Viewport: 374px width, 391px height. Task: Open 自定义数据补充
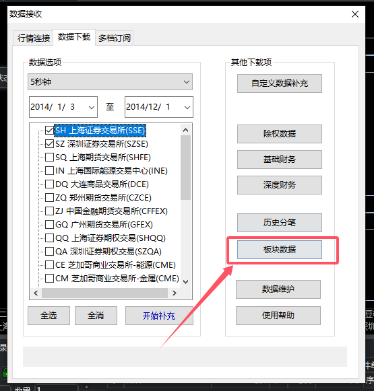pyautogui.click(x=280, y=83)
